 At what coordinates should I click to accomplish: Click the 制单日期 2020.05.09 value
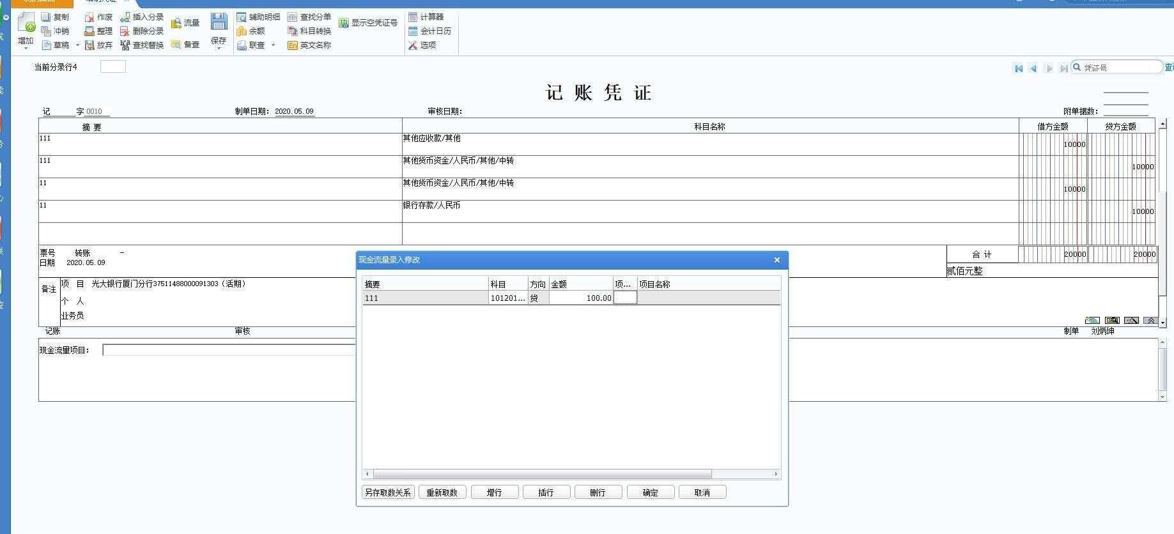click(x=295, y=111)
